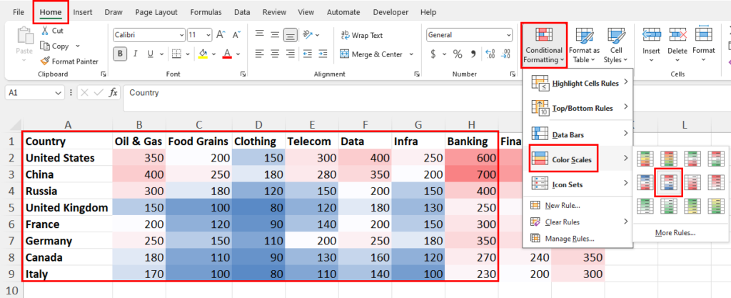Viewport: 731px width, 298px height.
Task: Decrease font size with the smaller A icon
Action: pos(236,35)
